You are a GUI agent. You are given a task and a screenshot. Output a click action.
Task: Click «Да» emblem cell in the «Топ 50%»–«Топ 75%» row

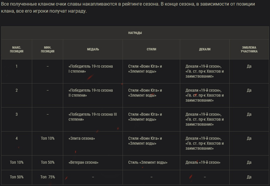[x=249, y=177]
